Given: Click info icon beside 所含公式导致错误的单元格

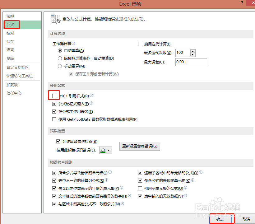Looking at the screenshot, I should click(x=110, y=172).
